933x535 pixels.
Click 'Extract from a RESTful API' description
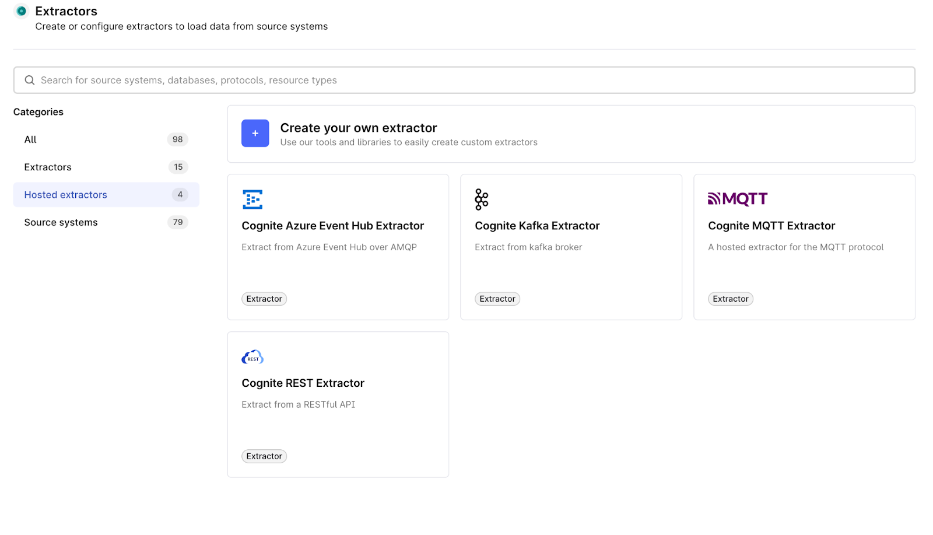299,405
